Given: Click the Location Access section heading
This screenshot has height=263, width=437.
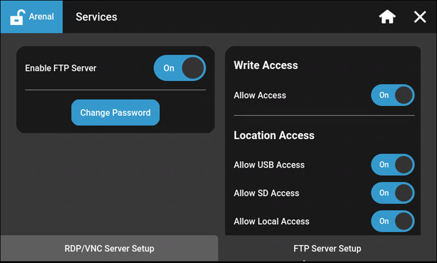Looking at the screenshot, I should (x=274, y=135).
